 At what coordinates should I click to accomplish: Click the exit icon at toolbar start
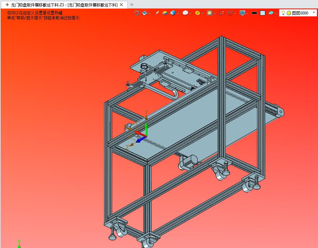pyautogui.click(x=136, y=13)
